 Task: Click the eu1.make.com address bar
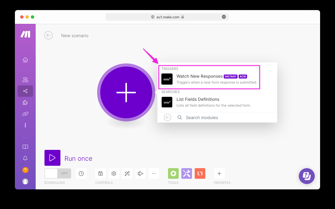[x=167, y=17]
